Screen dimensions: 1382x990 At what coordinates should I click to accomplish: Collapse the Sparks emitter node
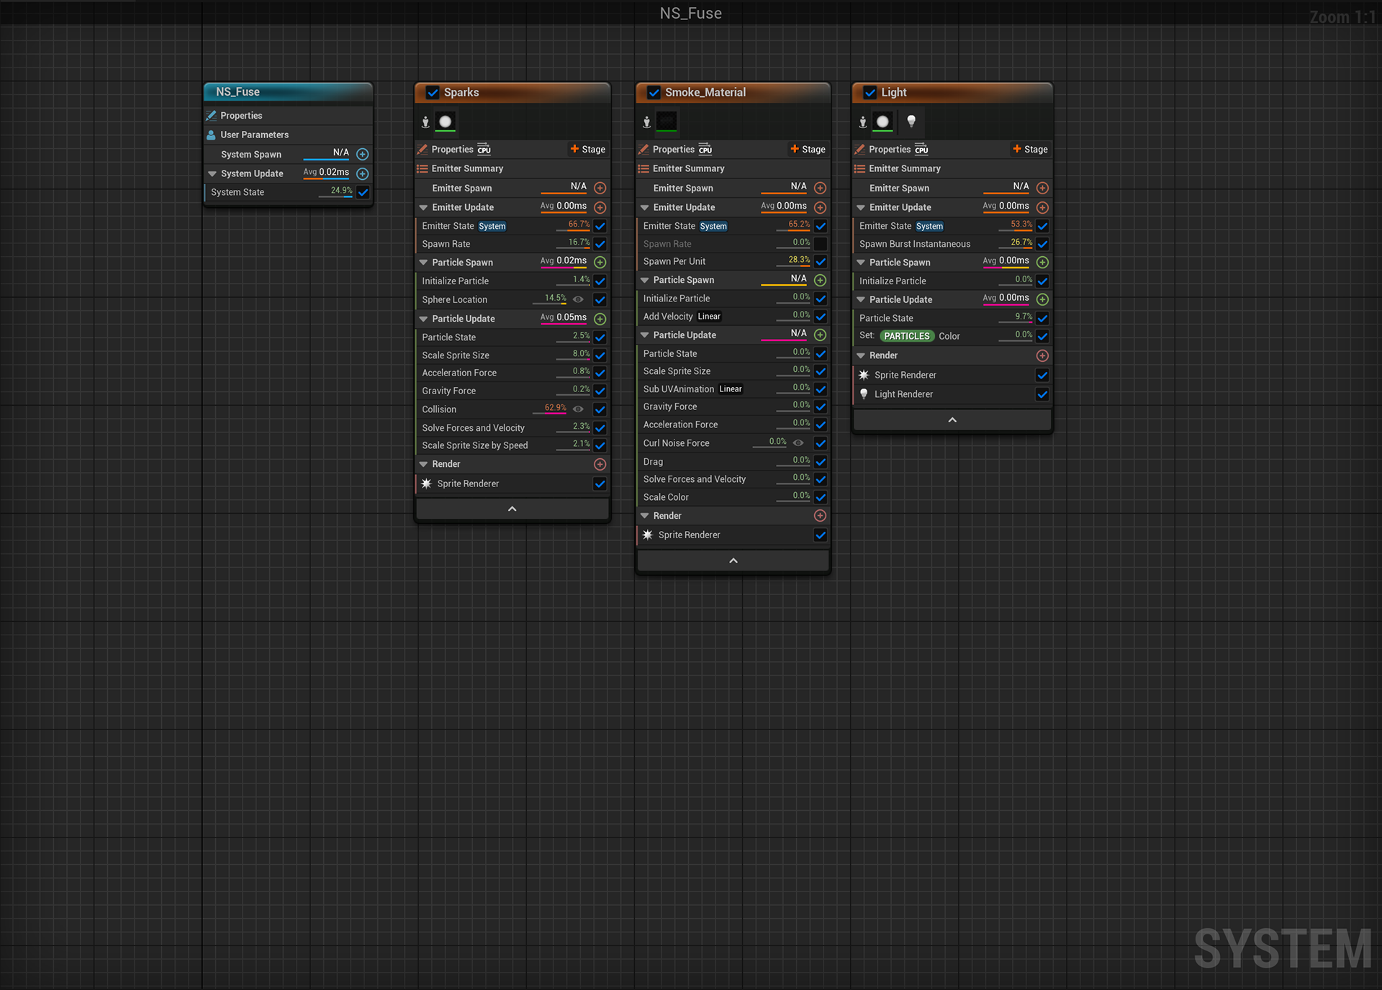pyautogui.click(x=512, y=509)
